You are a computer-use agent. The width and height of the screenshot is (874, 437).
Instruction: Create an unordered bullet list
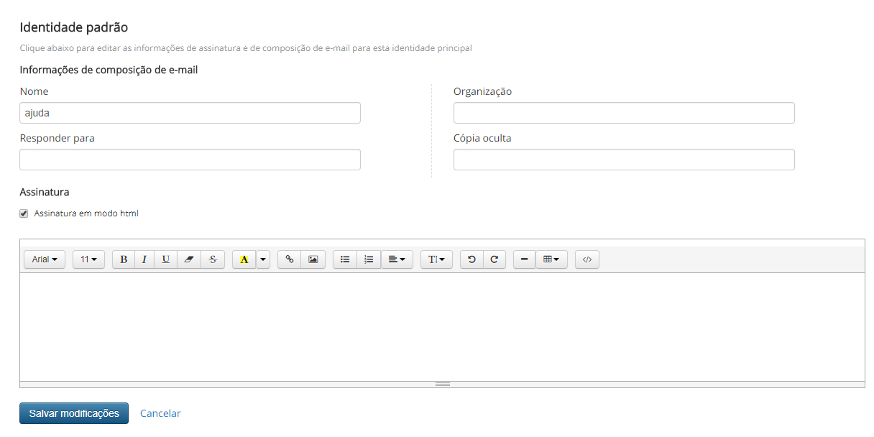(x=345, y=259)
